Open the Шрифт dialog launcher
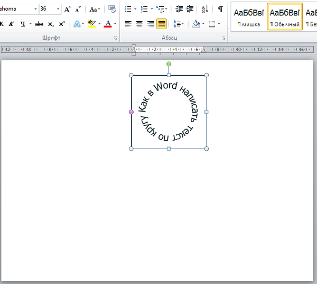317x284 pixels. (x=115, y=38)
